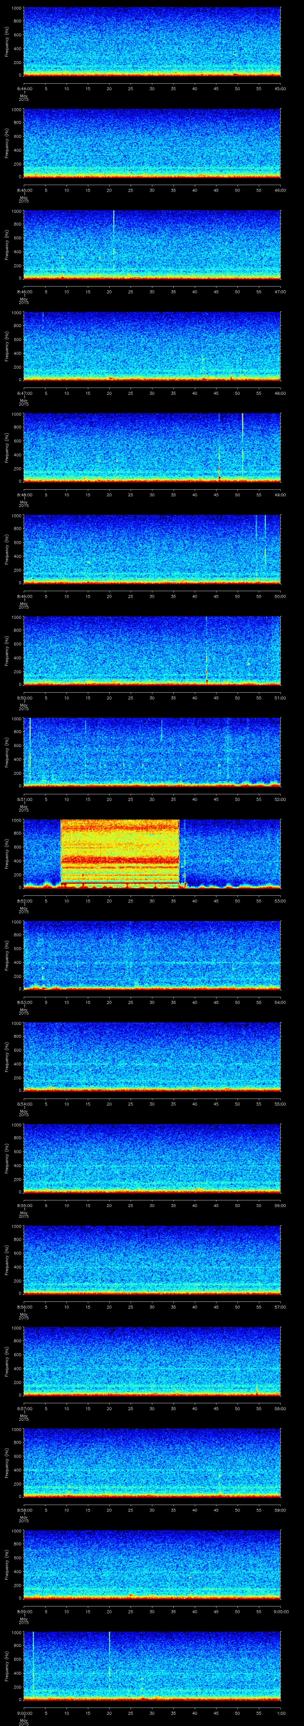The height and width of the screenshot is (1726, 304).
Task: Select the spectrogram panel starting at 8:57:00
Action: pos(152,1362)
